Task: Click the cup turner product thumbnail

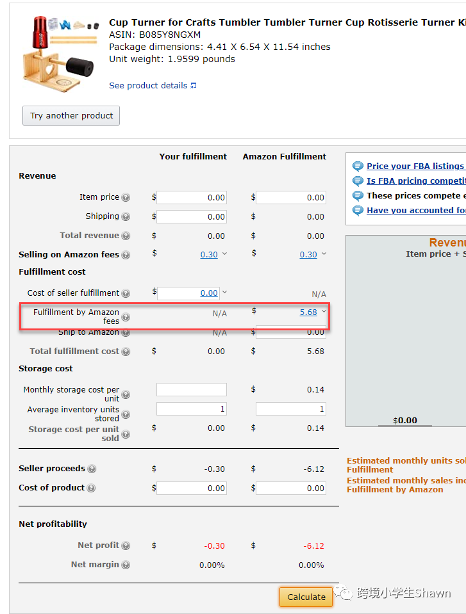Action: pyautogui.click(x=60, y=54)
